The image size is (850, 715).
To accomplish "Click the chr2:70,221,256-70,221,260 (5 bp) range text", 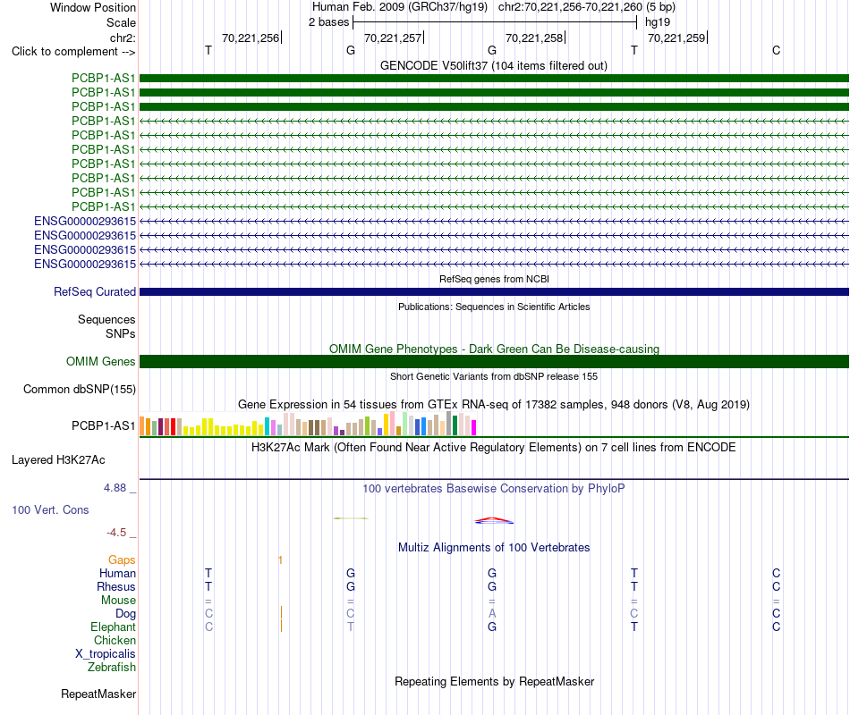I will pos(587,7).
